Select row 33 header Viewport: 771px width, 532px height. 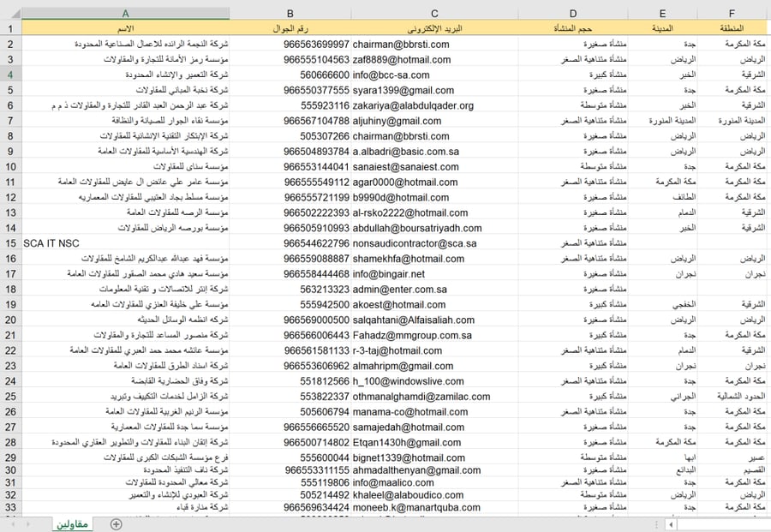[10, 507]
